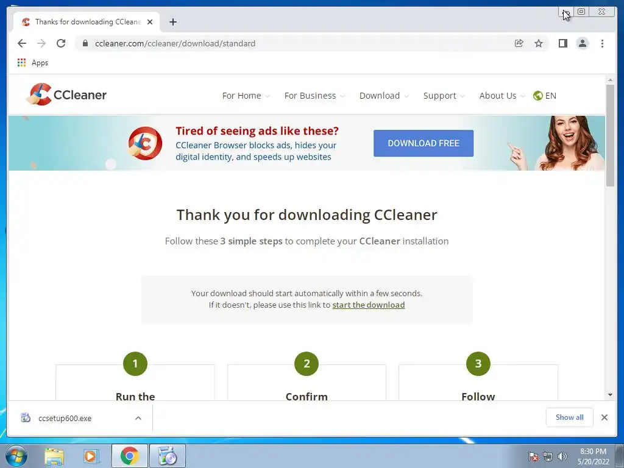
Task: Open Chrome's three-dot menu
Action: tap(602, 43)
